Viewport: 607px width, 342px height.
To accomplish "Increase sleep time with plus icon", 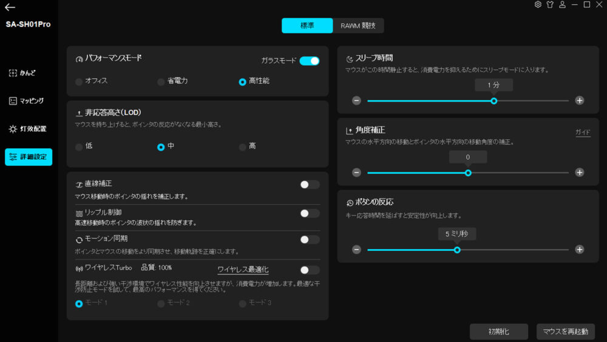I will (580, 101).
